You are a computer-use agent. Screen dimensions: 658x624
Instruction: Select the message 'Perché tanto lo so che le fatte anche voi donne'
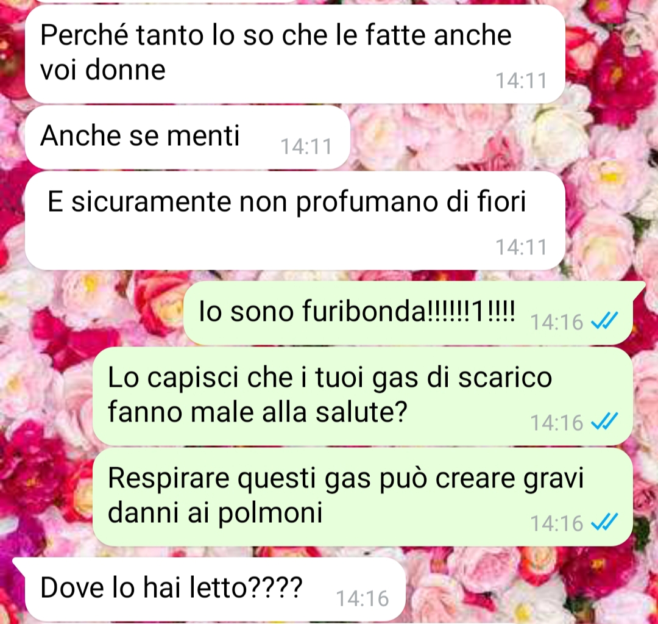(x=295, y=54)
